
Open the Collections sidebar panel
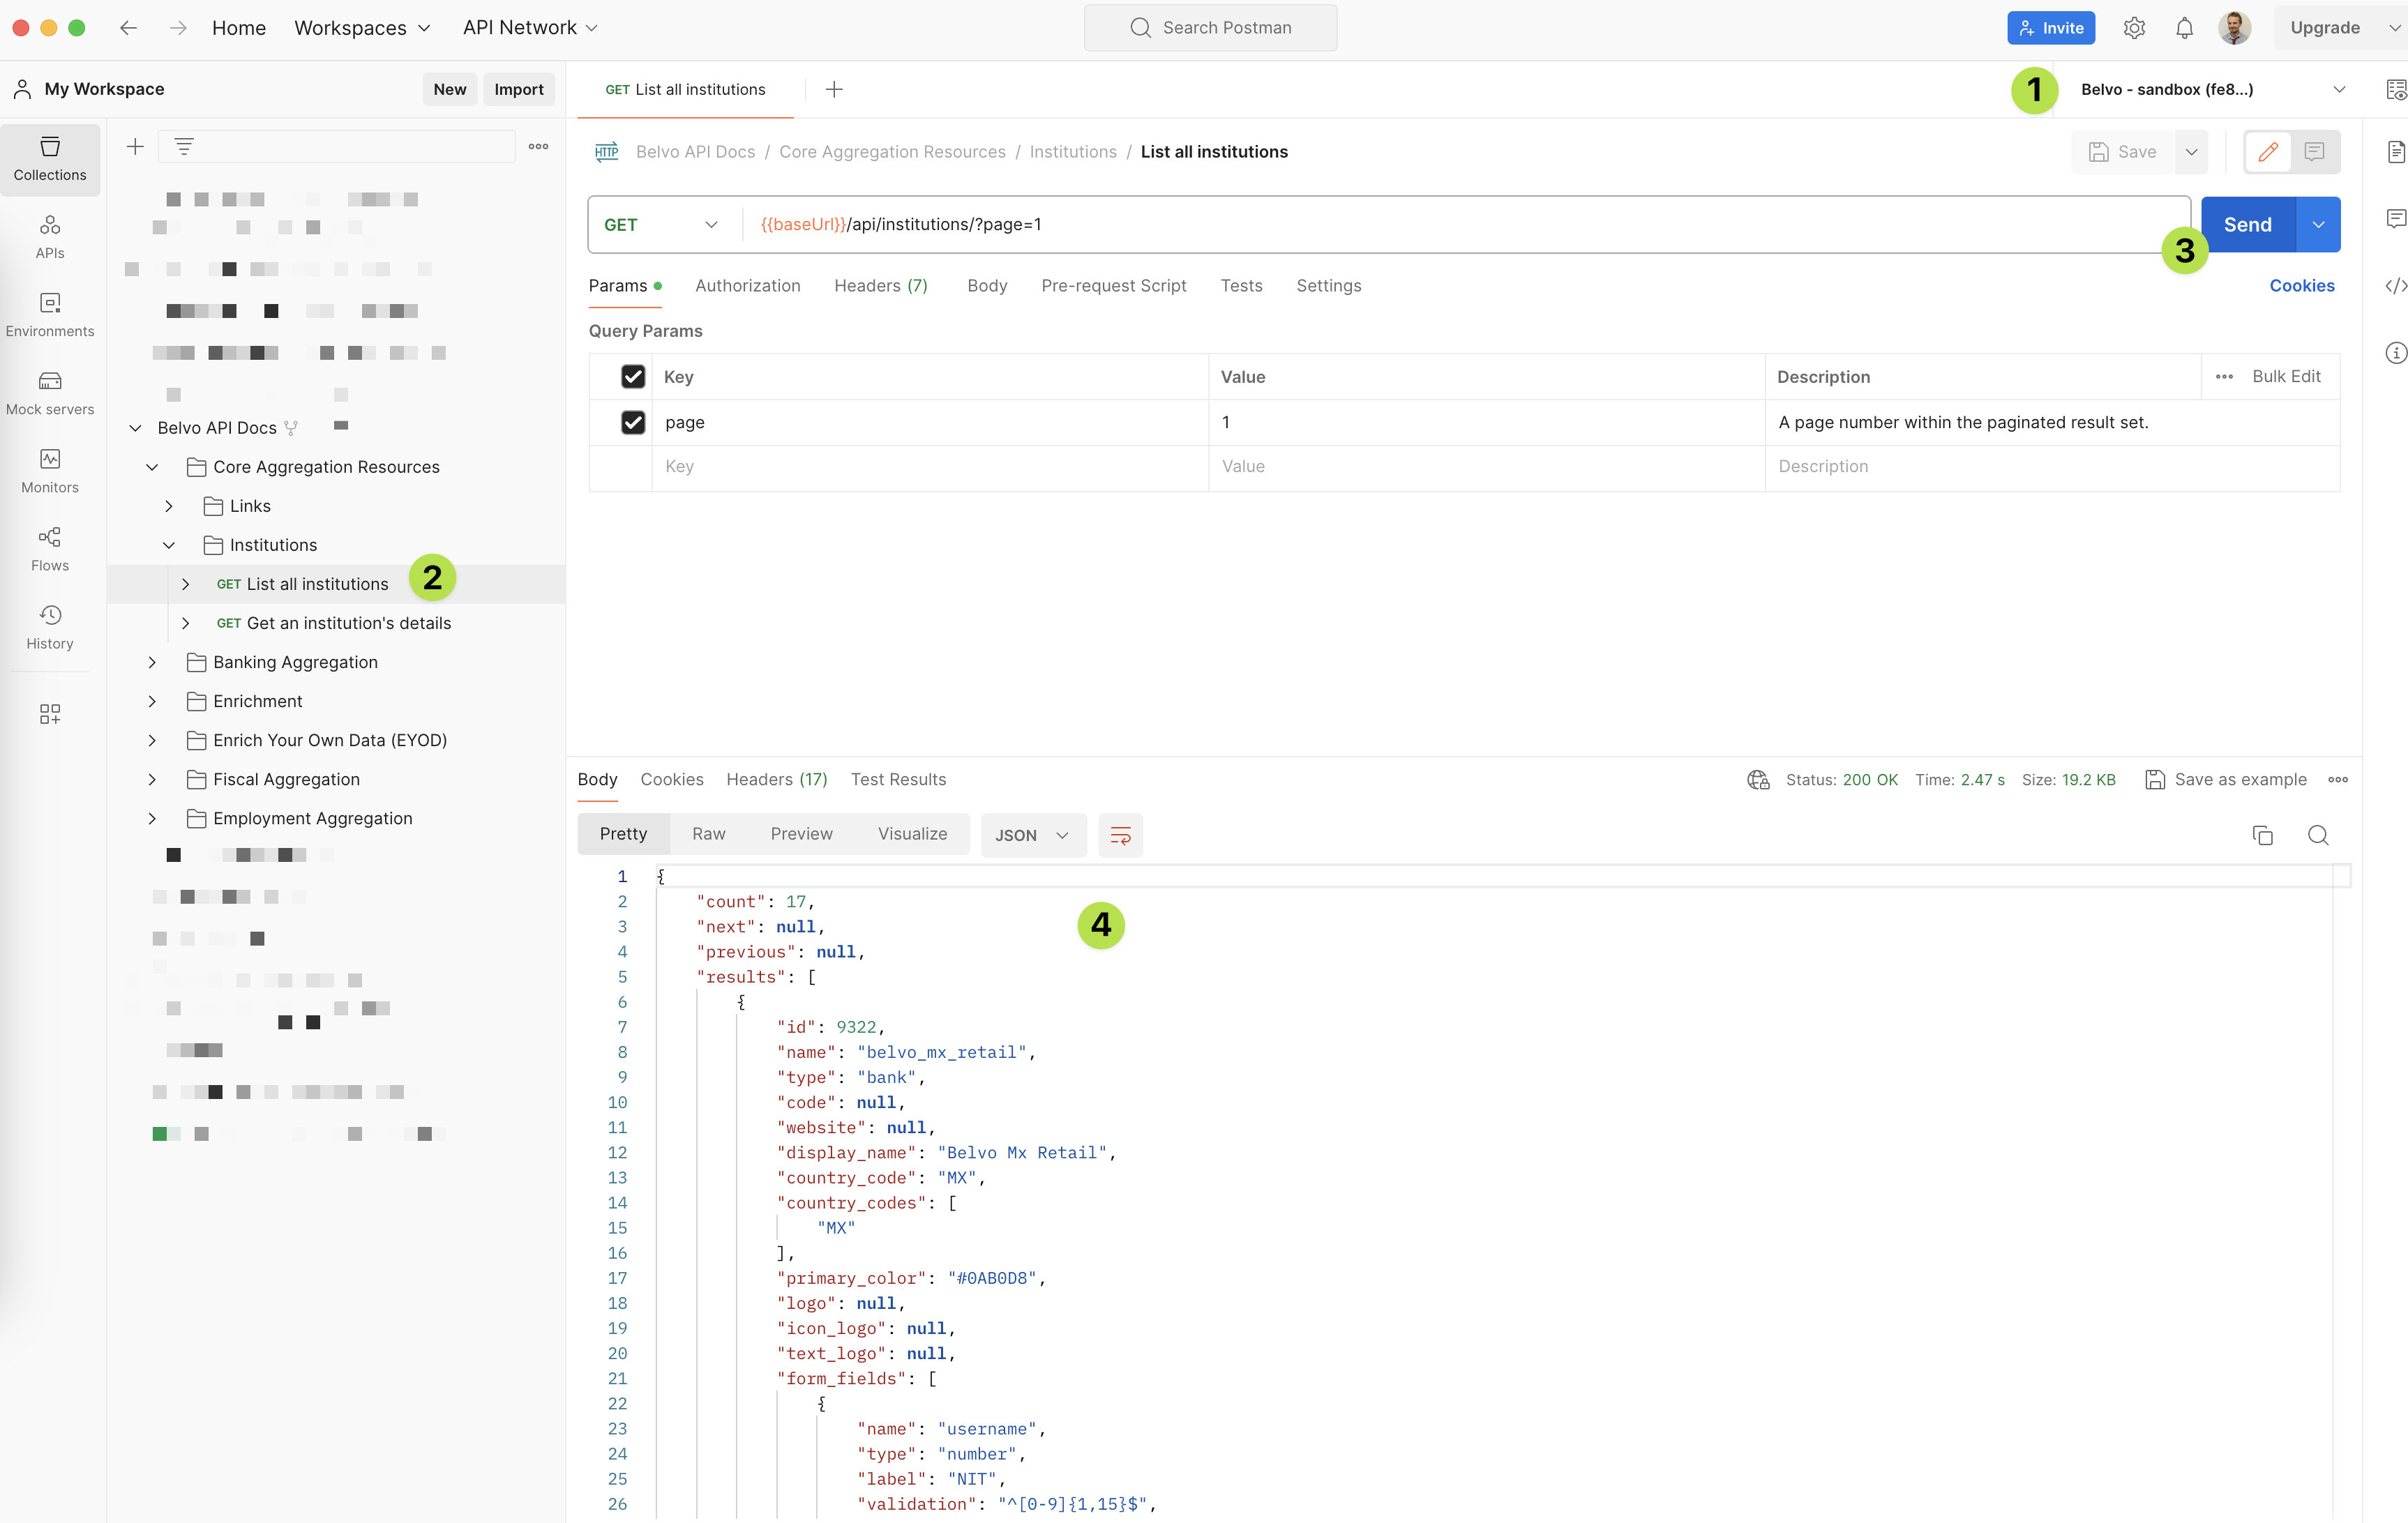(x=50, y=159)
